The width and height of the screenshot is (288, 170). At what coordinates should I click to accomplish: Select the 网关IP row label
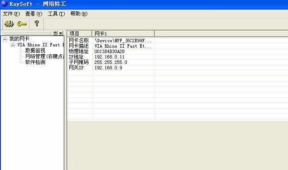pyautogui.click(x=76, y=68)
